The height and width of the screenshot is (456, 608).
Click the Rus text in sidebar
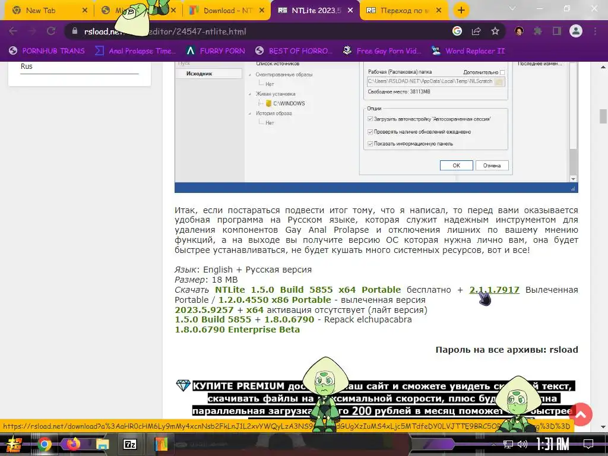(x=26, y=66)
